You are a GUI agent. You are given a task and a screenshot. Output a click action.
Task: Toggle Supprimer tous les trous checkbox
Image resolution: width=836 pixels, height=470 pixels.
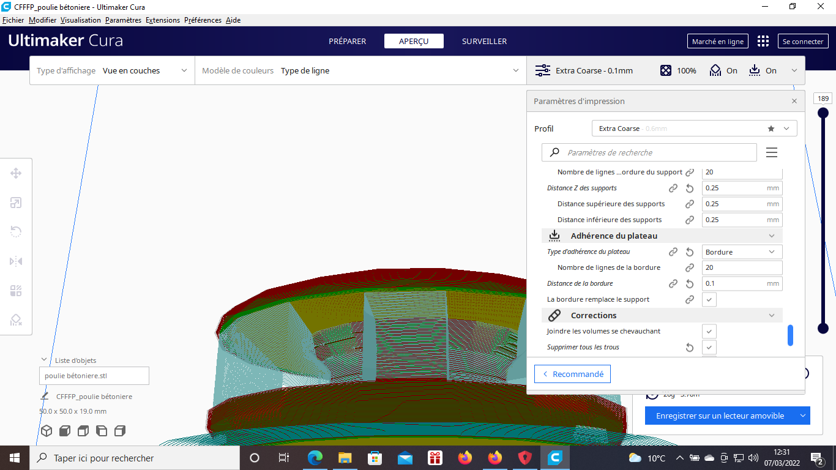point(709,347)
